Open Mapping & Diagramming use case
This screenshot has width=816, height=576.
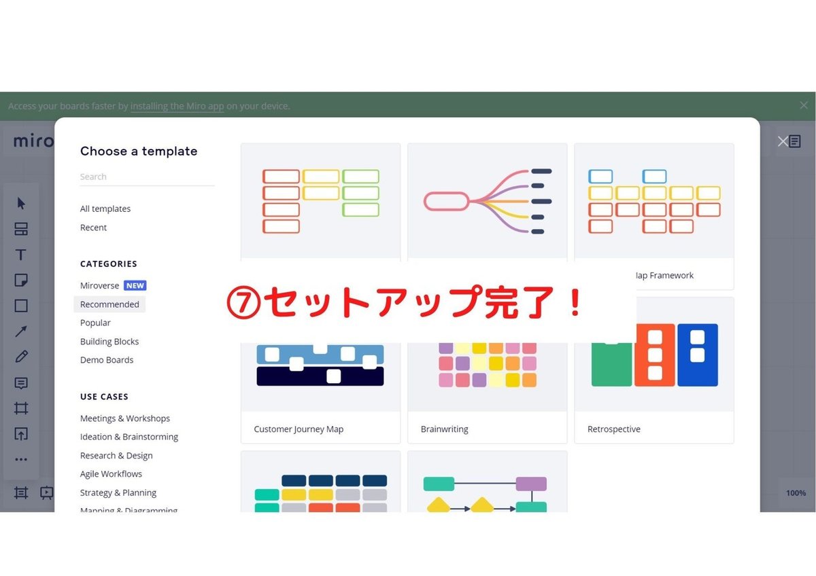(129, 510)
